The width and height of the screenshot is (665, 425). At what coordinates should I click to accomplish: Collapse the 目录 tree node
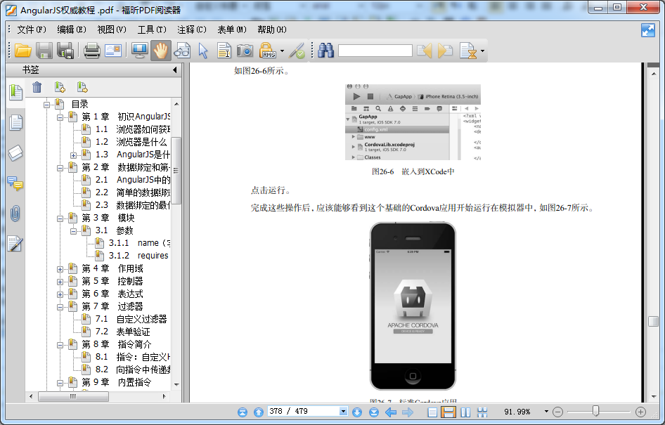click(x=46, y=105)
